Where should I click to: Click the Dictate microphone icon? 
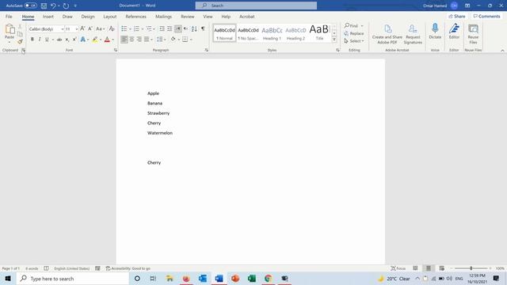click(x=435, y=32)
